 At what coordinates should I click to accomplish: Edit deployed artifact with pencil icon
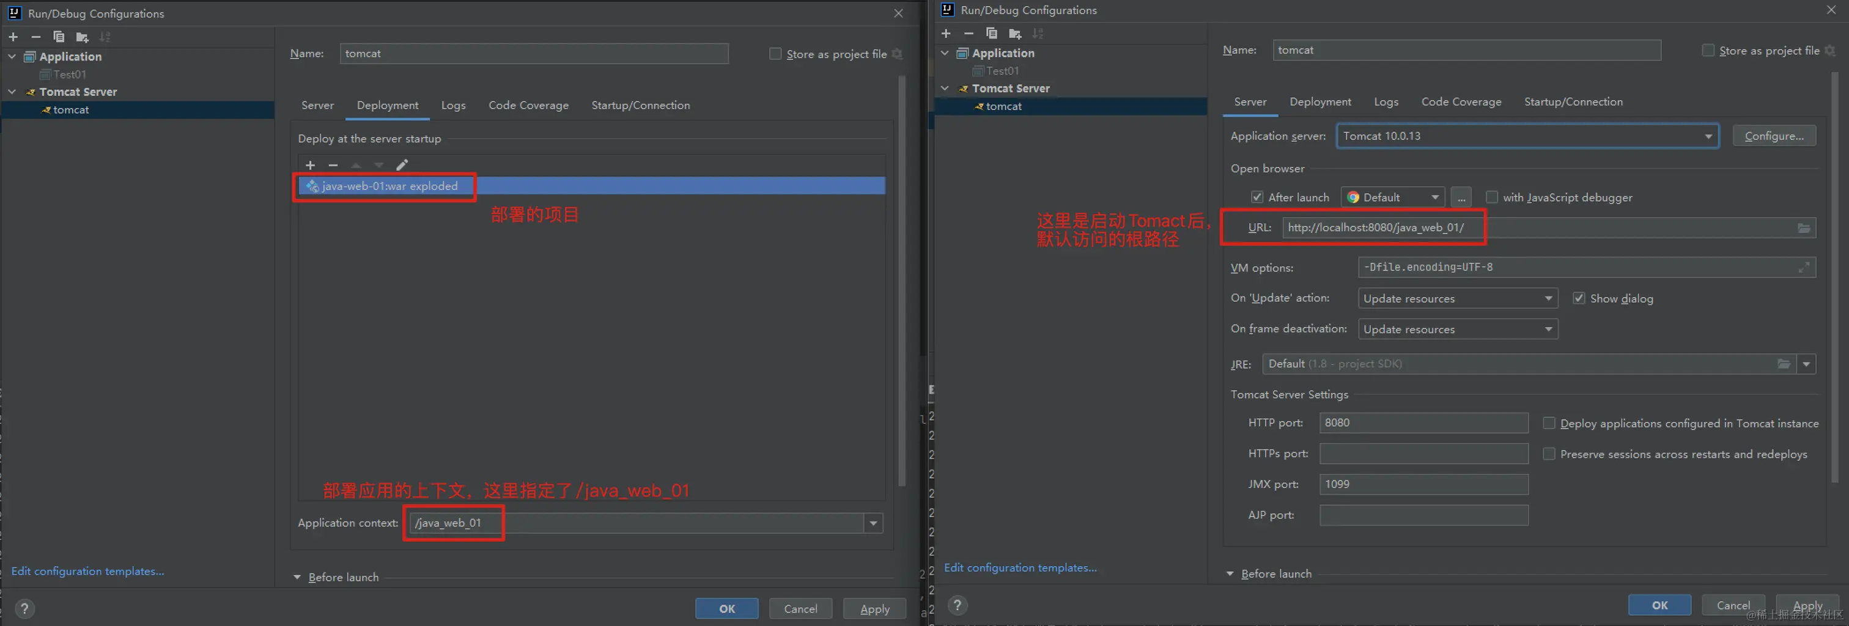point(402,164)
